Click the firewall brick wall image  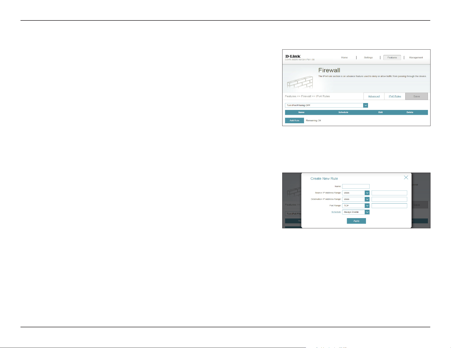pos(300,82)
